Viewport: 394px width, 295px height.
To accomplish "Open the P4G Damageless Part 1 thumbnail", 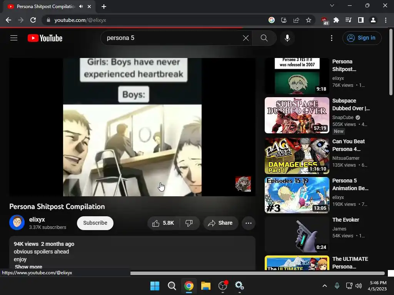I will [297, 156].
